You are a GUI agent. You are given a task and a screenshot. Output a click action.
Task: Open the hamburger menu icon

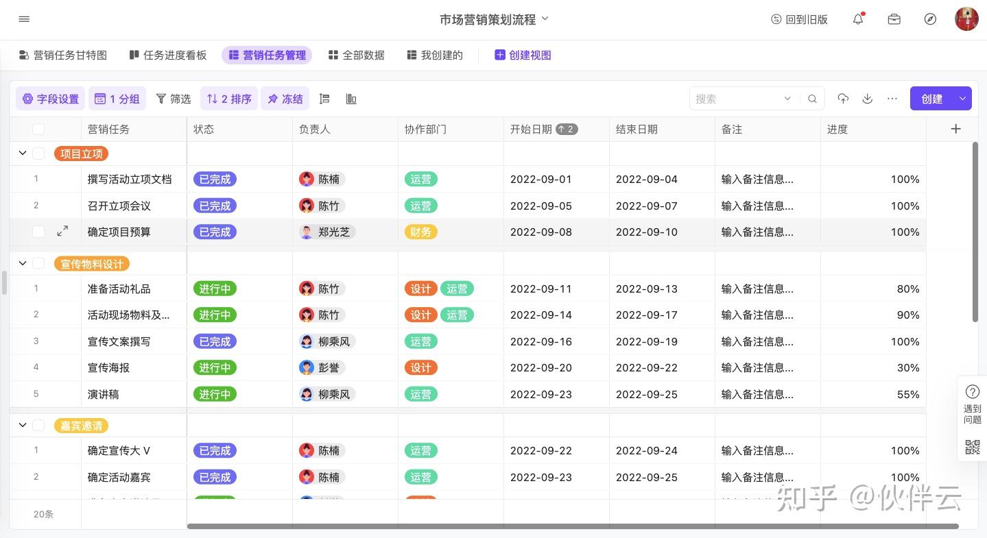click(x=24, y=19)
